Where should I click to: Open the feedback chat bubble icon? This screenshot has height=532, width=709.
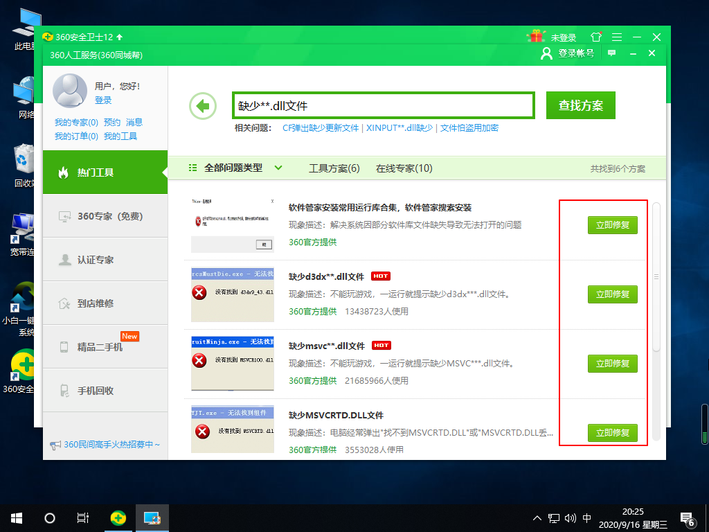click(611, 53)
